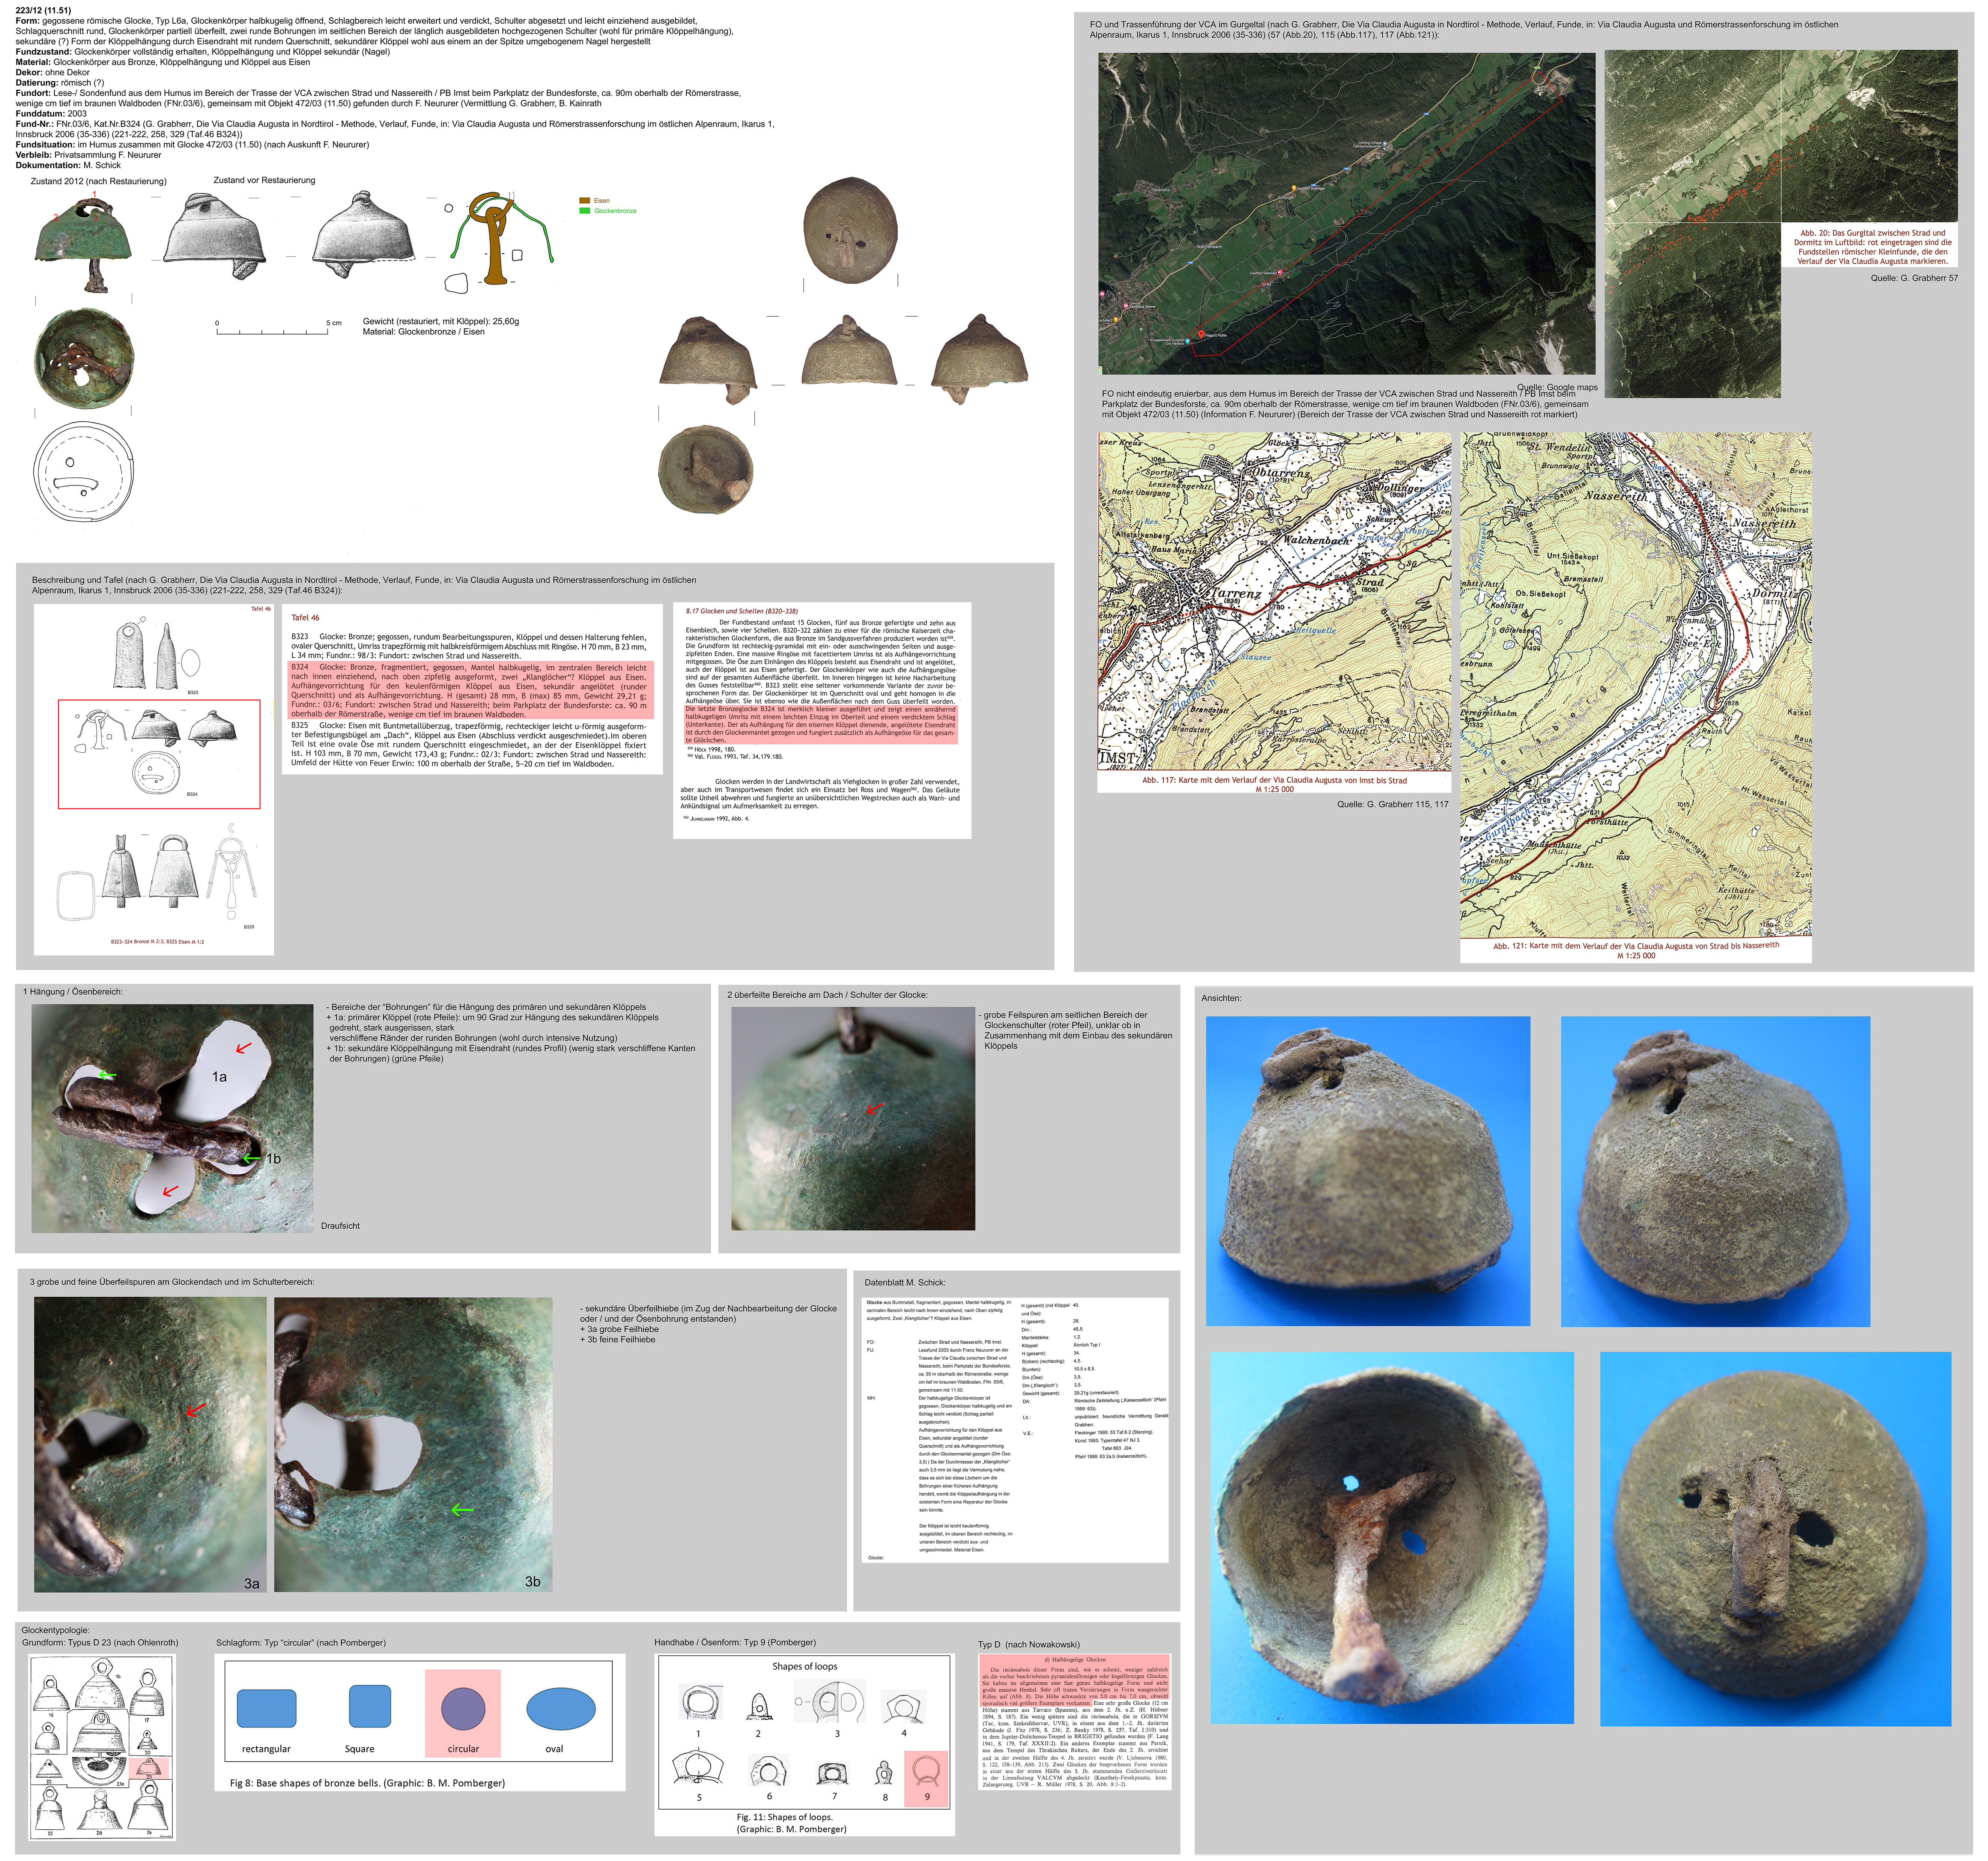Click the Datenblatt M. Schick sheet
The image size is (1988, 1861).
(1015, 1430)
